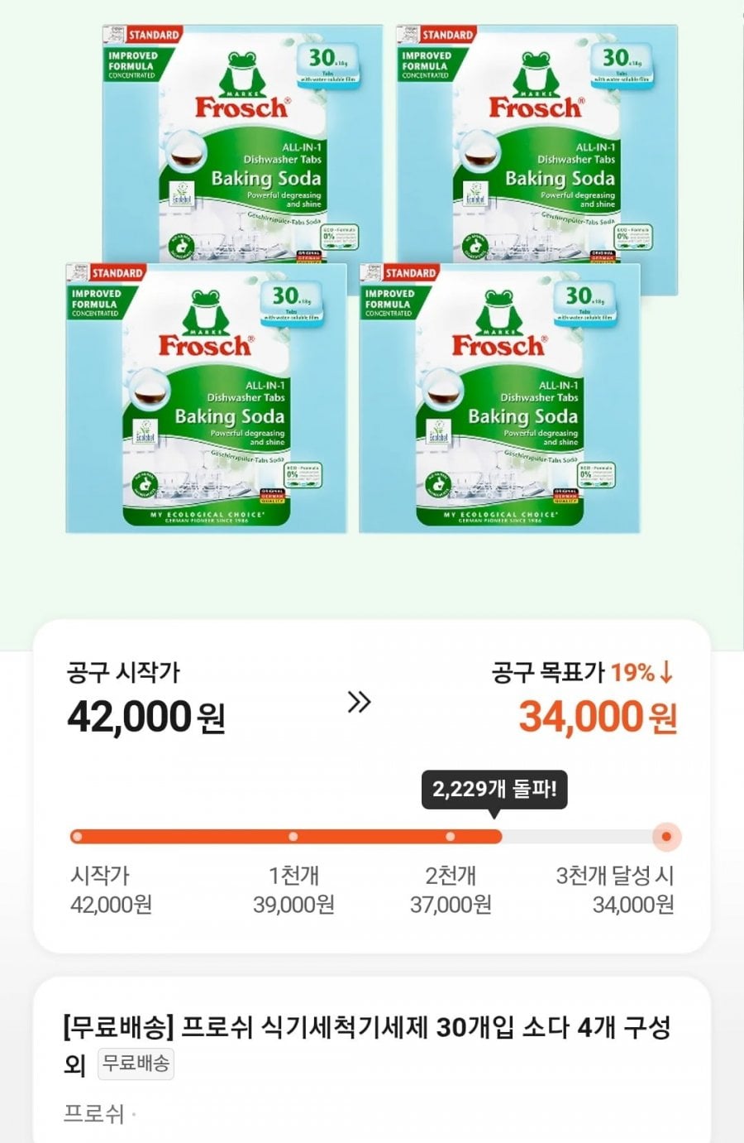Image resolution: width=744 pixels, height=1143 pixels.
Task: Tap the 1천개 milestone dot on progress bar
Action: [x=293, y=837]
